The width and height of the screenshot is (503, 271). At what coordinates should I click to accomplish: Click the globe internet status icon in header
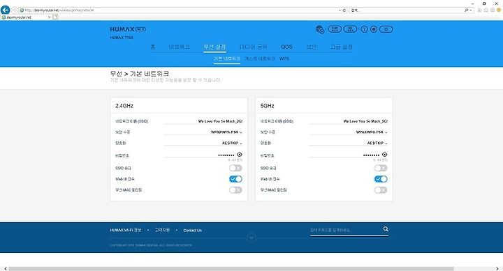click(x=320, y=29)
